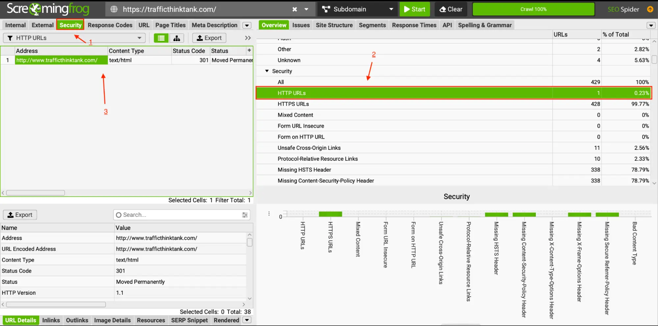Switch to the Issues tab

point(301,25)
